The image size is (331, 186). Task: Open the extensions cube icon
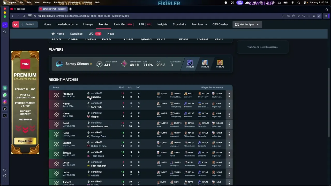click(326, 16)
